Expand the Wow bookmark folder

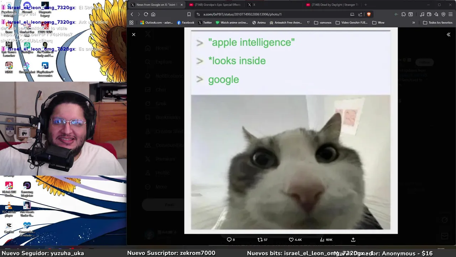(378, 22)
